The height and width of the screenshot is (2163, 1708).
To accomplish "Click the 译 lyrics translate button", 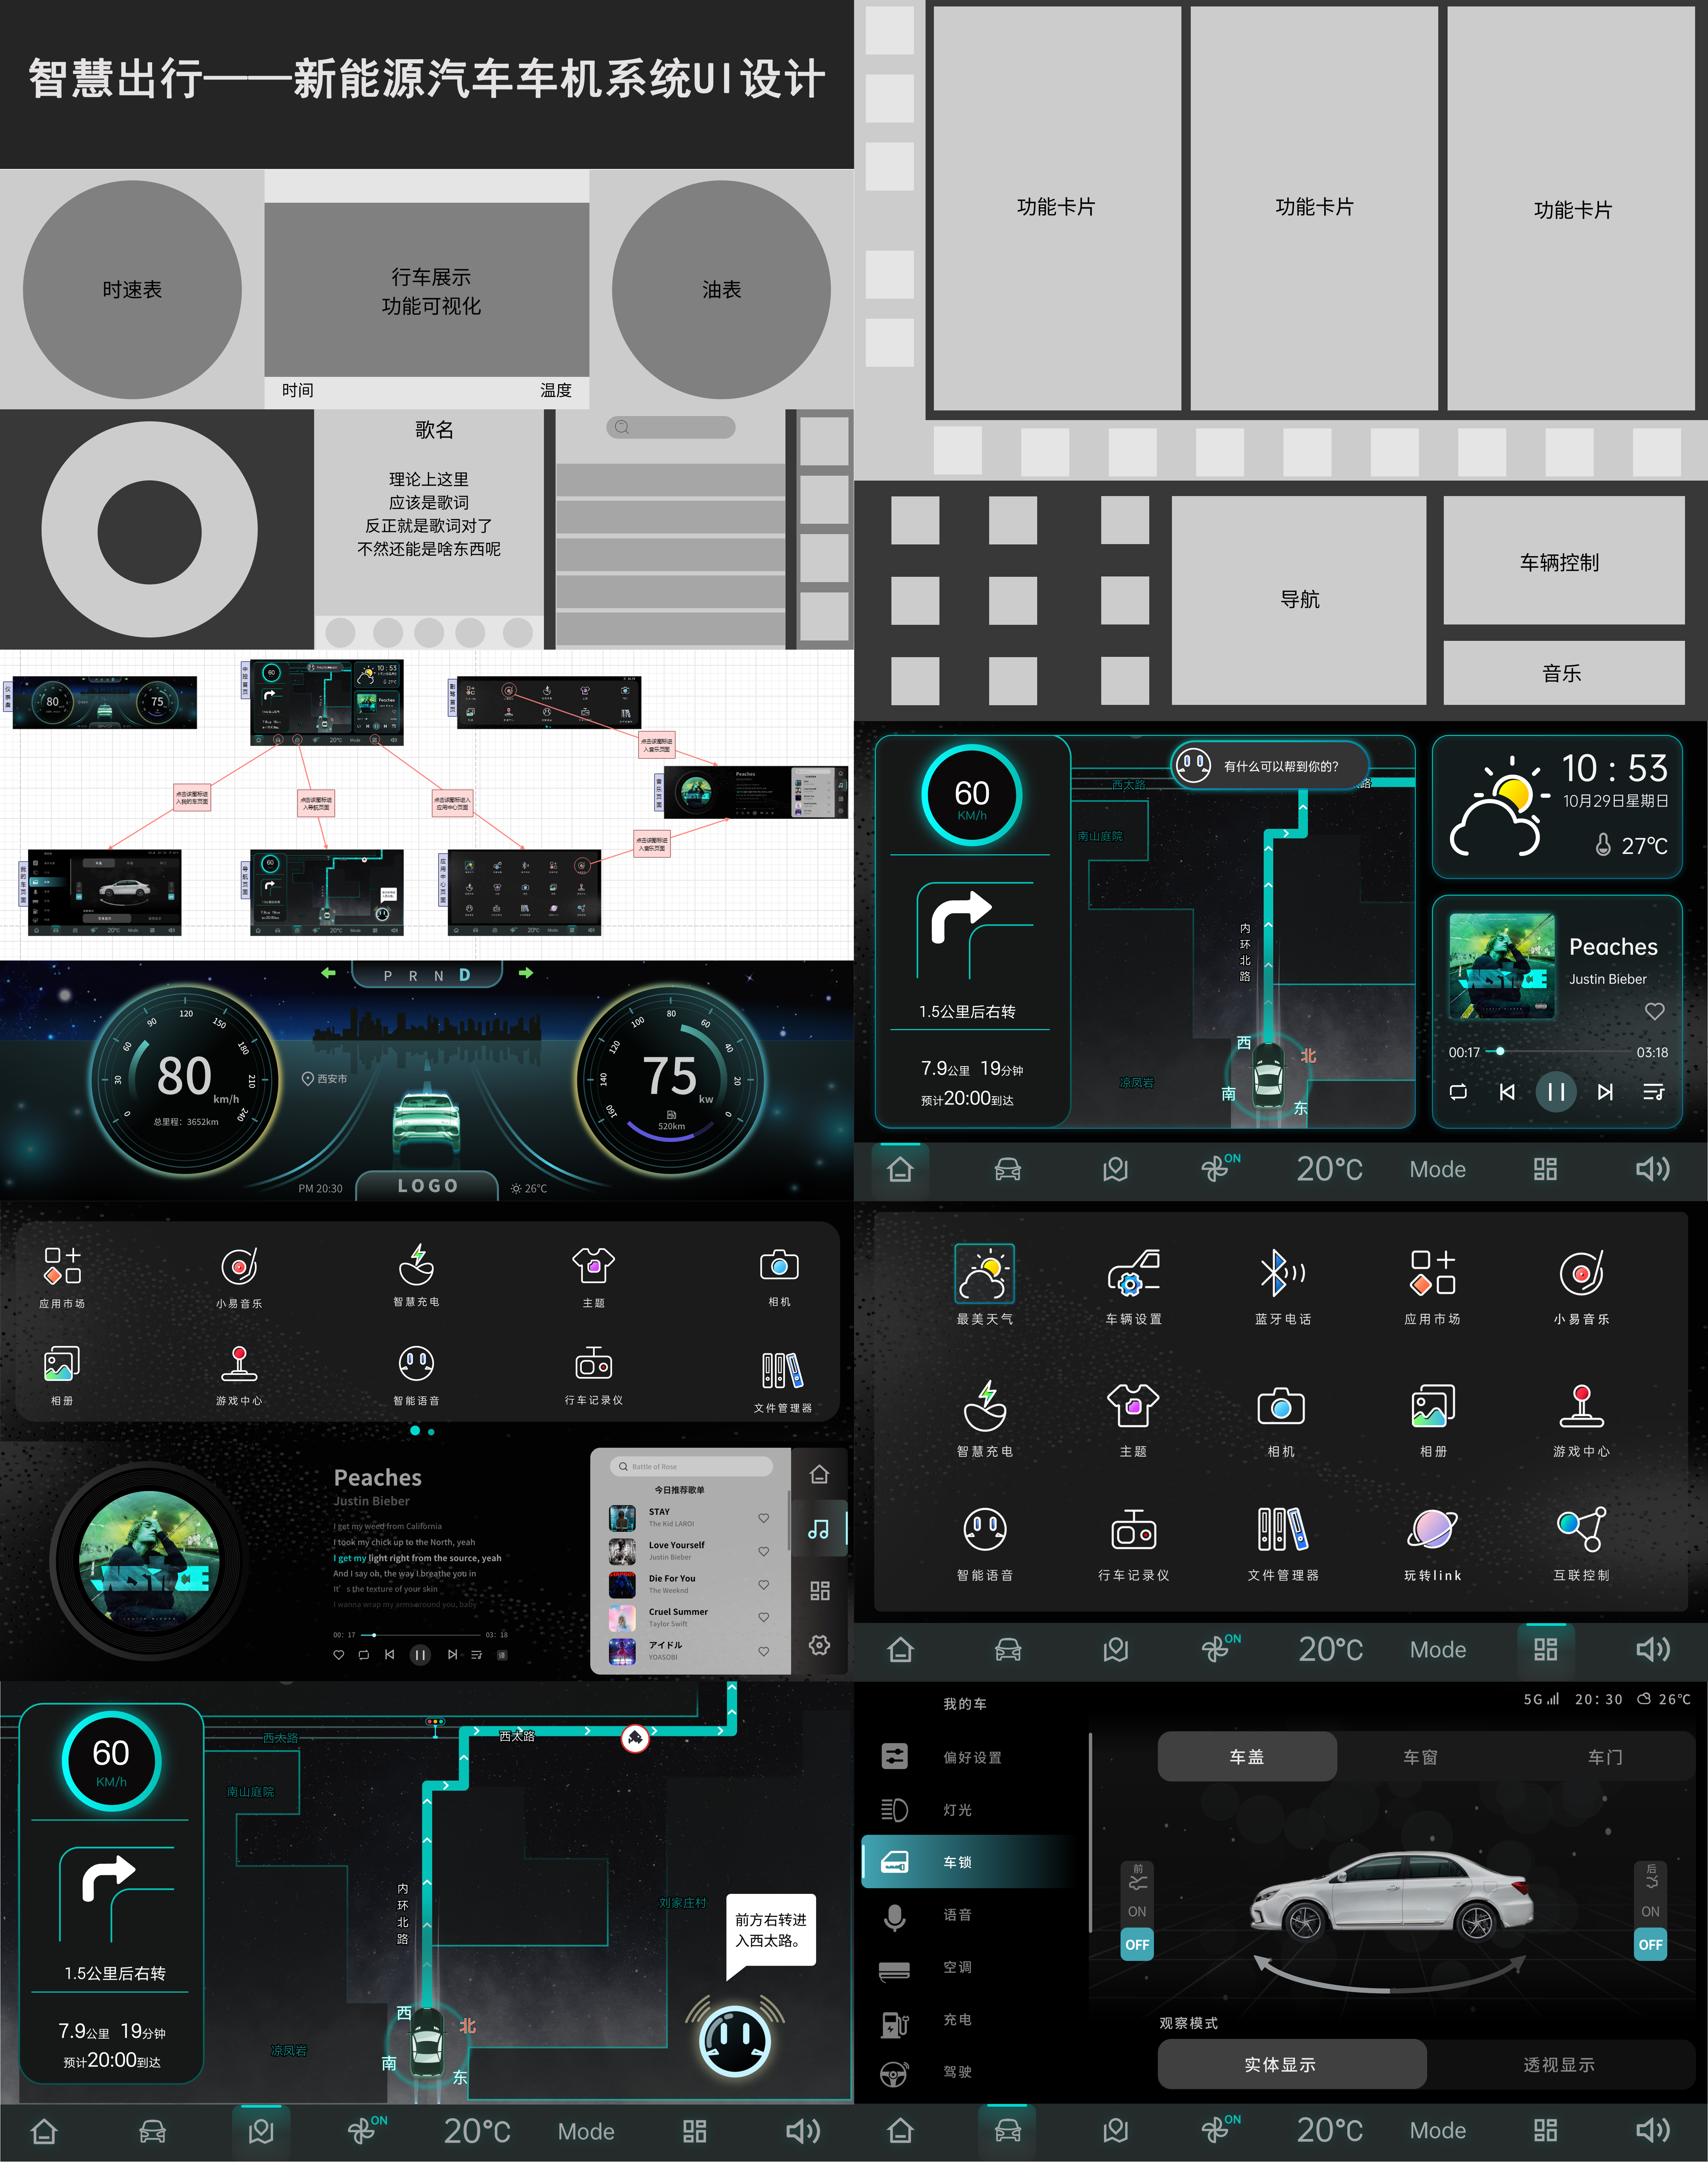I will coord(502,1655).
